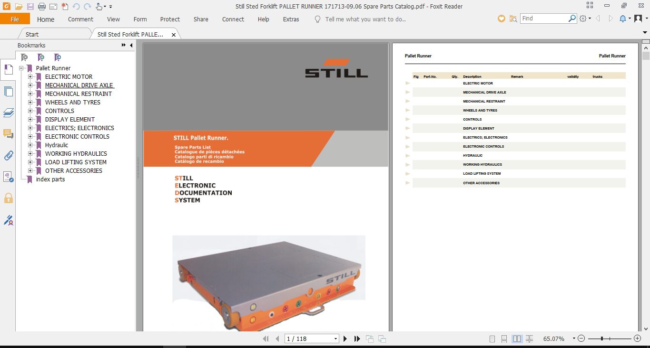Click the magnifier icon in the Find box
The image size is (650, 348).
pyautogui.click(x=572, y=19)
